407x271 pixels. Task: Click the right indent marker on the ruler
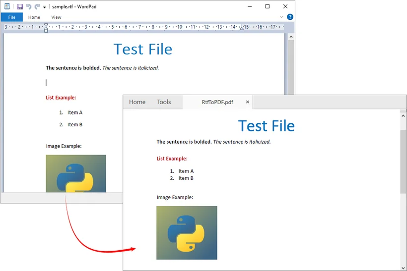pos(242,29)
